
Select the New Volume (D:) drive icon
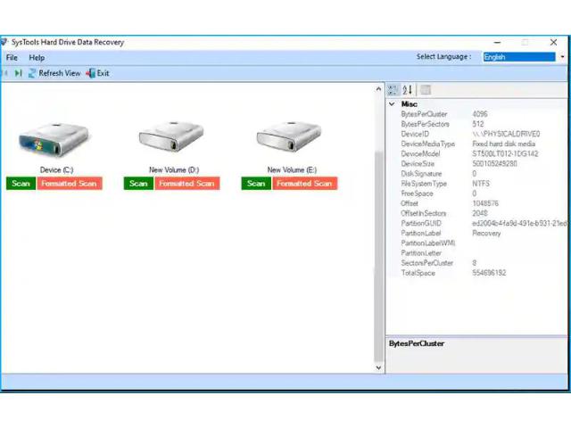tap(173, 138)
